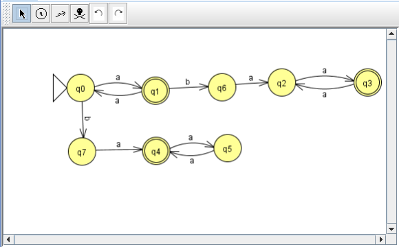Select the Attribute Editor arrow tool

pos(22,14)
